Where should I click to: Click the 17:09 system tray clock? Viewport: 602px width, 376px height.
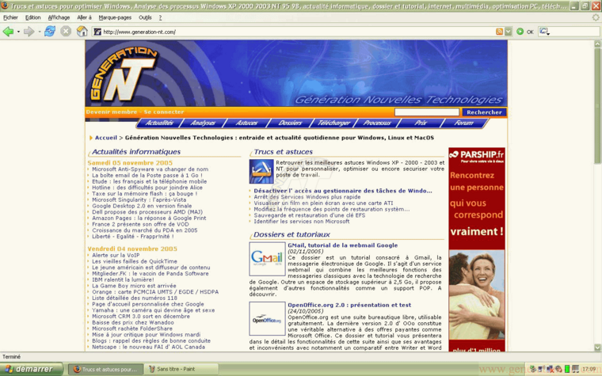589,369
